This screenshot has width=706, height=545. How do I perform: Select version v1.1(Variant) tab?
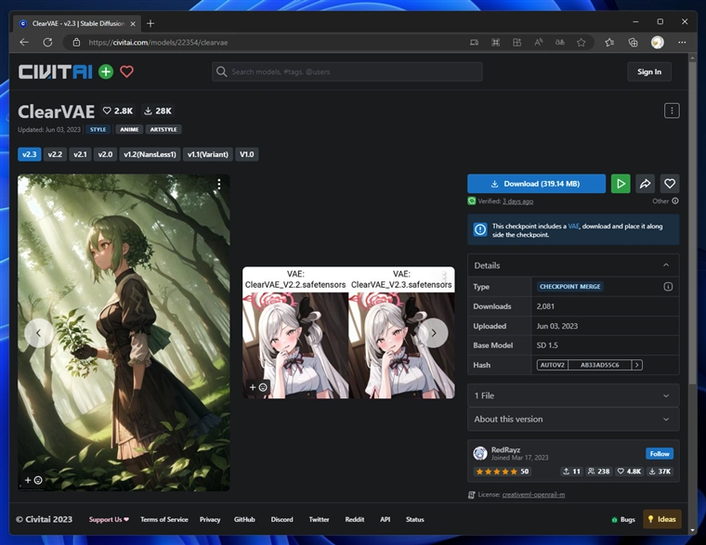point(208,154)
